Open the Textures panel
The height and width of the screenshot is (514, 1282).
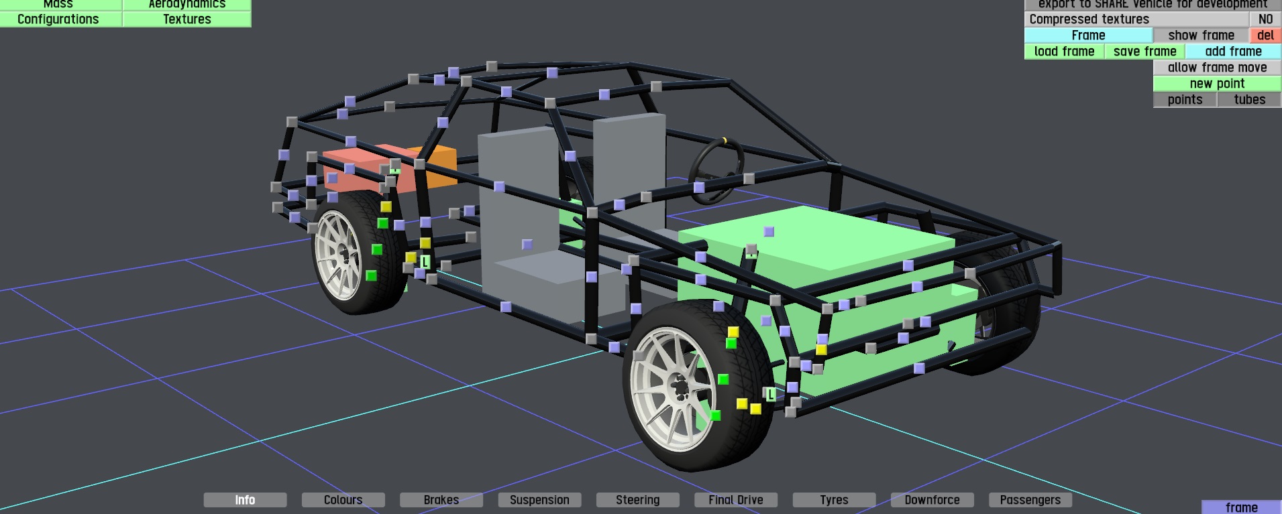tap(187, 19)
